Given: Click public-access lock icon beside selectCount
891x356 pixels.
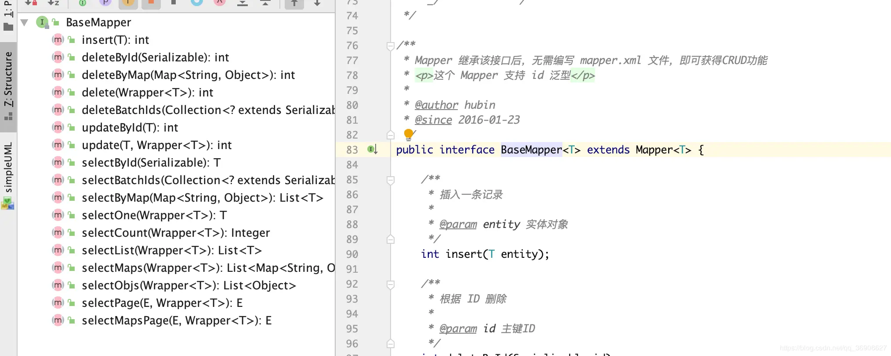Looking at the screenshot, I should (71, 233).
